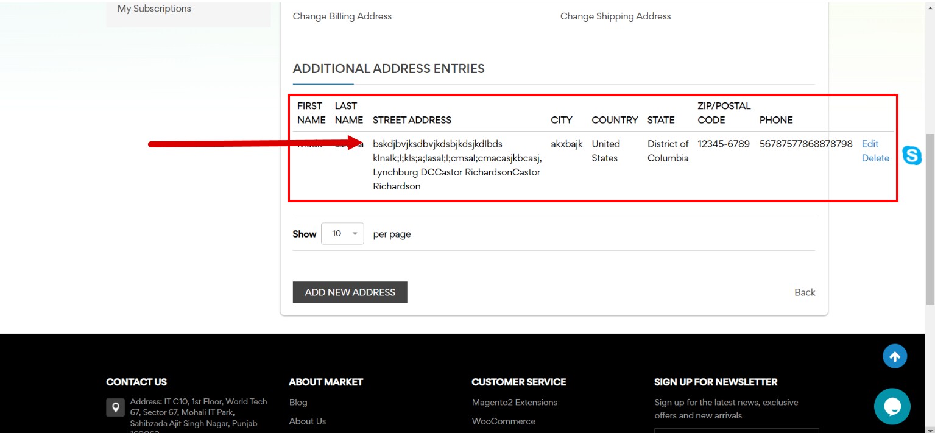Viewport: 935px width, 433px height.
Task: Open Magento2 Extensions under Customer Service
Action: tap(514, 402)
